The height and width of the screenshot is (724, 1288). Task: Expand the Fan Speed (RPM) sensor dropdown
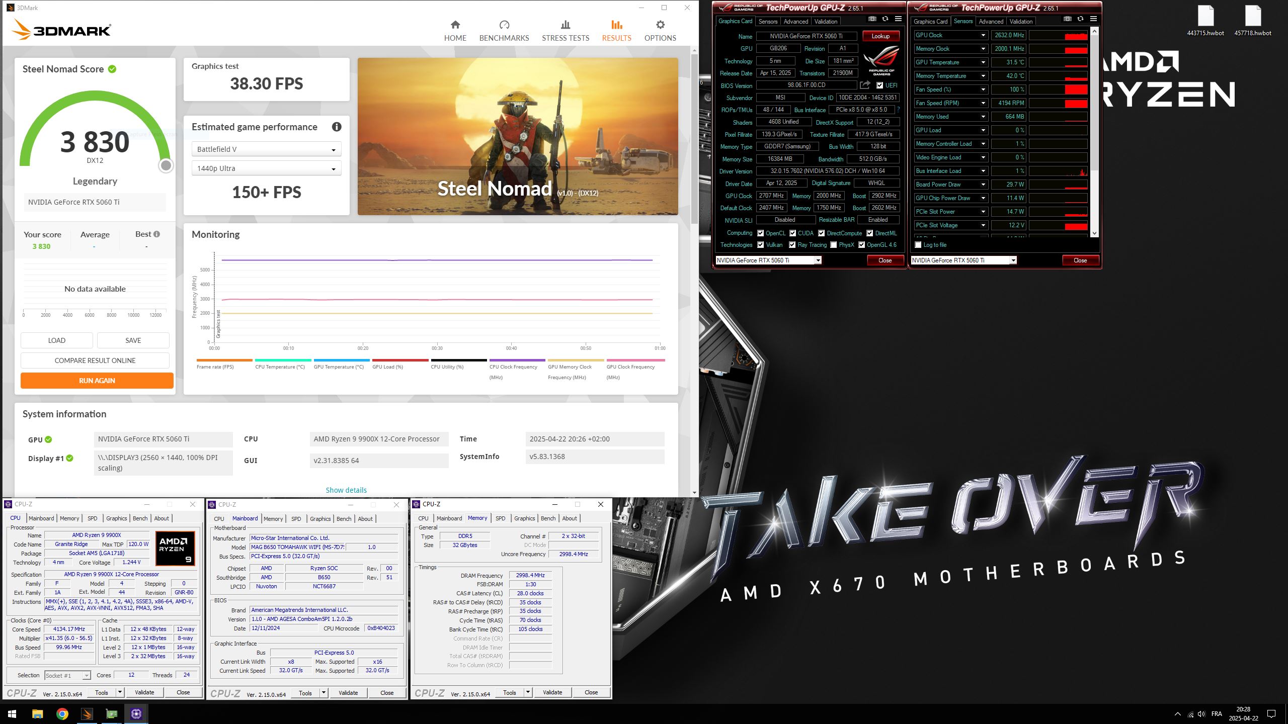click(983, 103)
